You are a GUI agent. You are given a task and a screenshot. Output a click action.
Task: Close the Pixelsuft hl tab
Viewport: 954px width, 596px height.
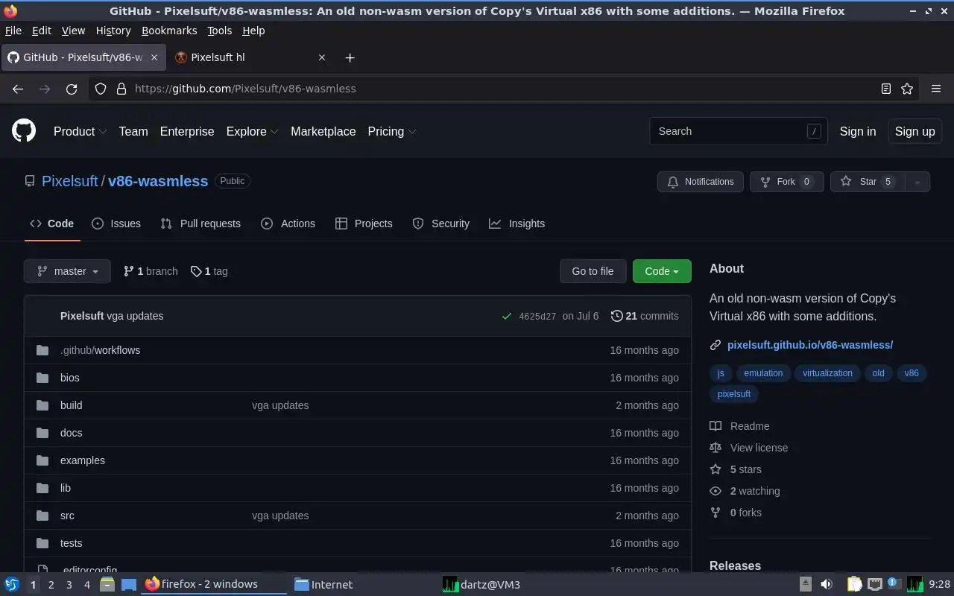click(322, 57)
